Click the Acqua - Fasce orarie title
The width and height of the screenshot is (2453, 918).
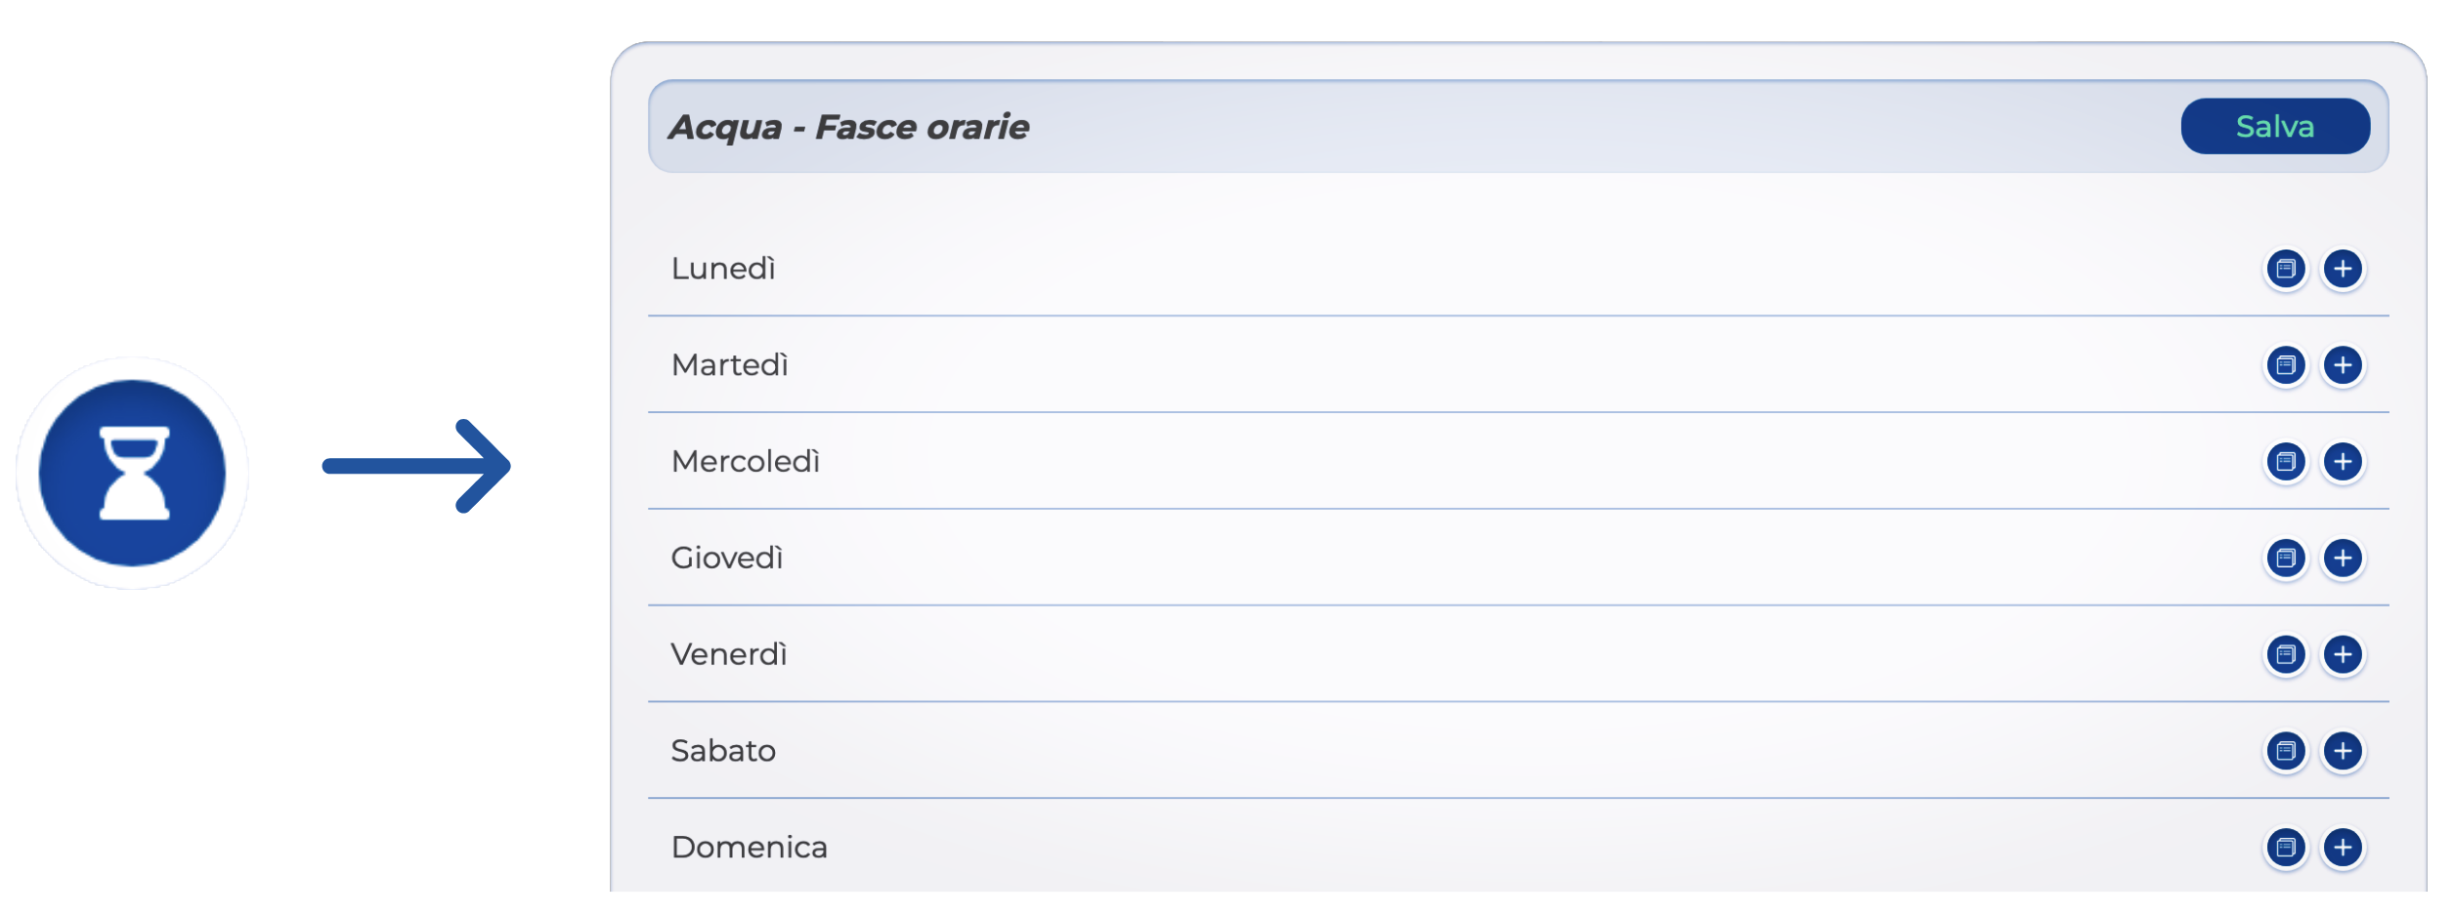click(x=848, y=127)
